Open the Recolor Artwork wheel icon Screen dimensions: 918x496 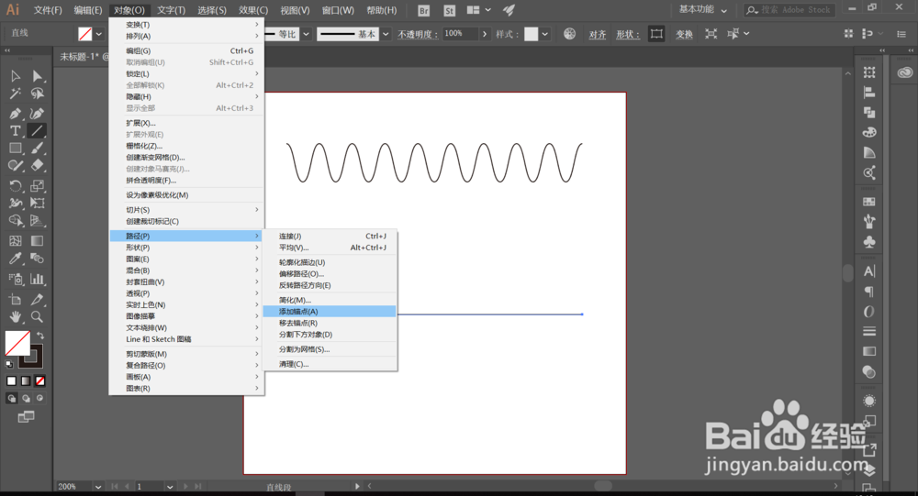570,34
